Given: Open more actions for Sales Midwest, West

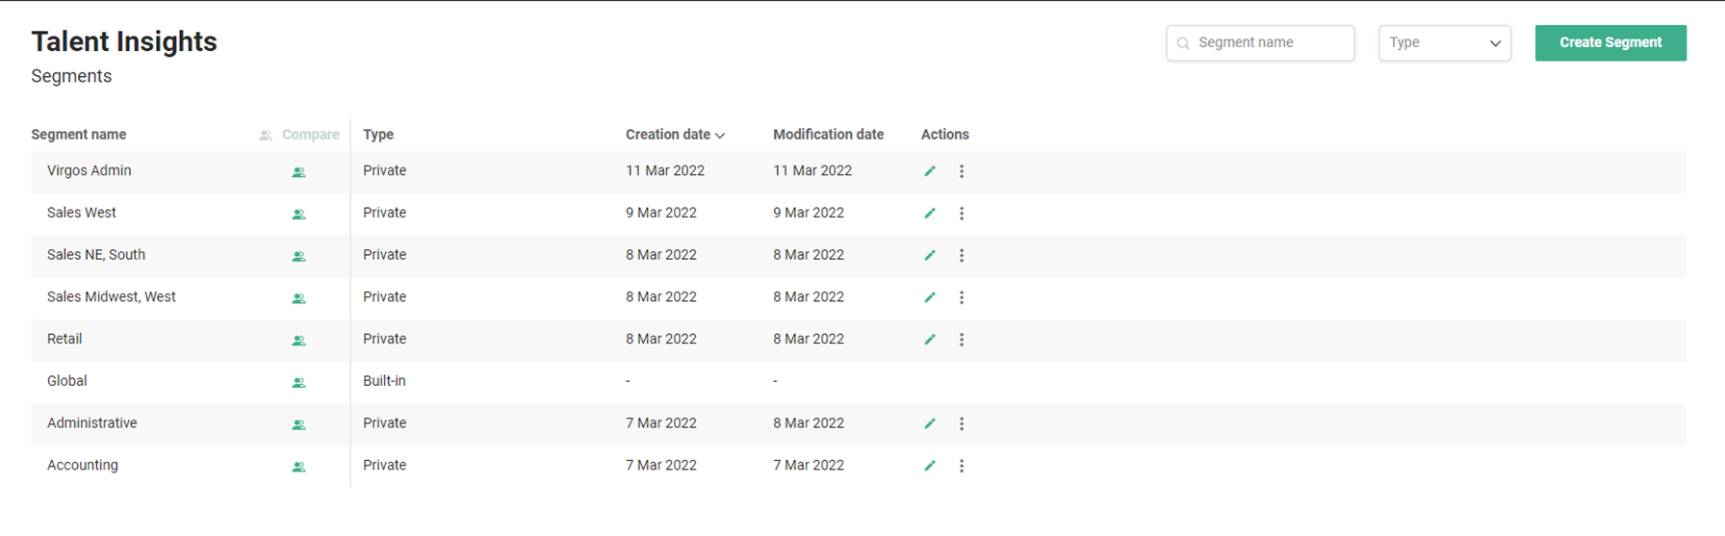Looking at the screenshot, I should click(961, 298).
